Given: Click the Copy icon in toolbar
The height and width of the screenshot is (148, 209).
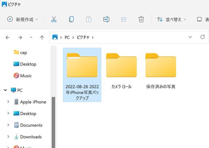Looking at the screenshot, I should 72,19.
